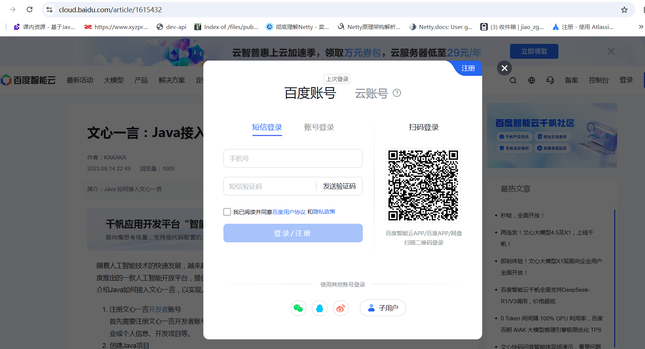645x349 pixels.
Task: Click the 注册 corner tab
Action: click(x=468, y=68)
